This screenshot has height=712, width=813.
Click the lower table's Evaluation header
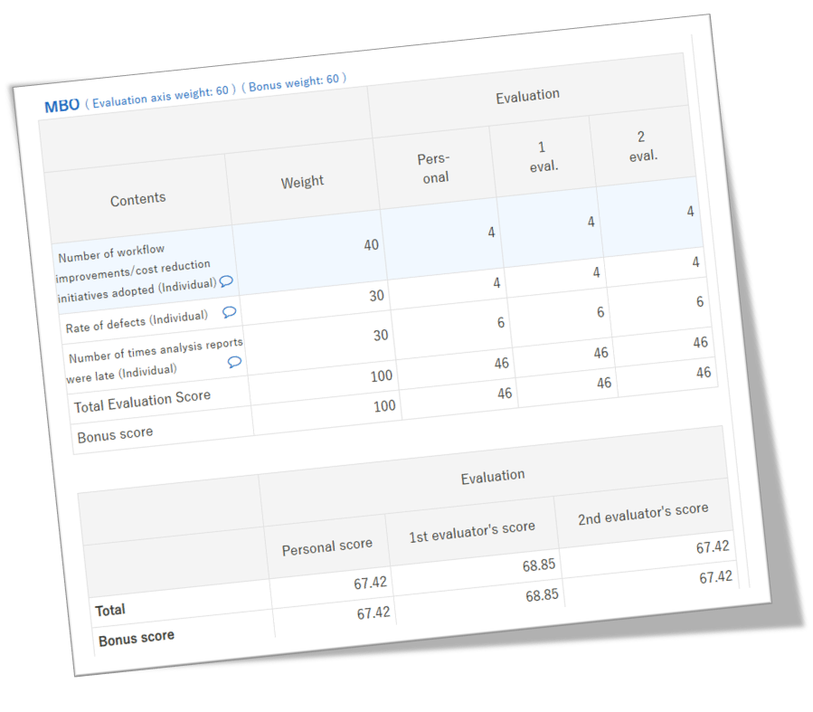tap(493, 477)
